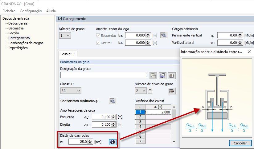Increase the number of crane axles with up arrow
254x149 pixels.
pyautogui.click(x=150, y=89)
